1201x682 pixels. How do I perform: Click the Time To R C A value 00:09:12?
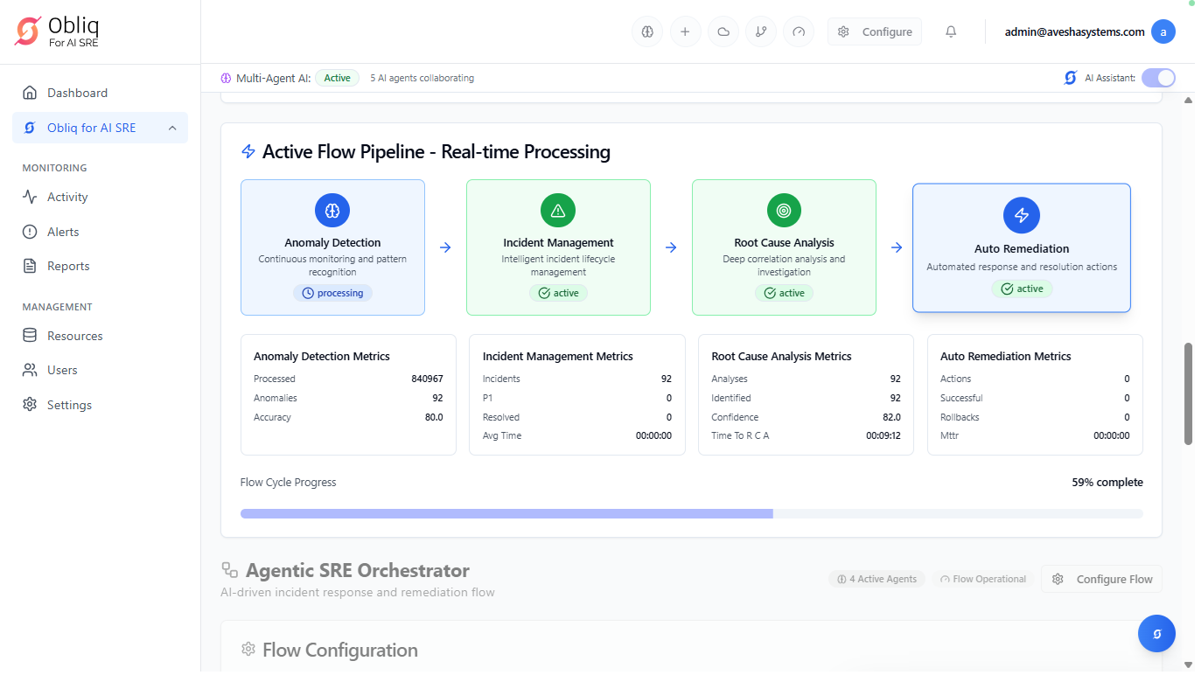(883, 435)
